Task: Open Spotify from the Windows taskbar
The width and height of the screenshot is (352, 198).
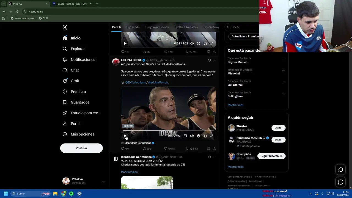Action: (71, 194)
